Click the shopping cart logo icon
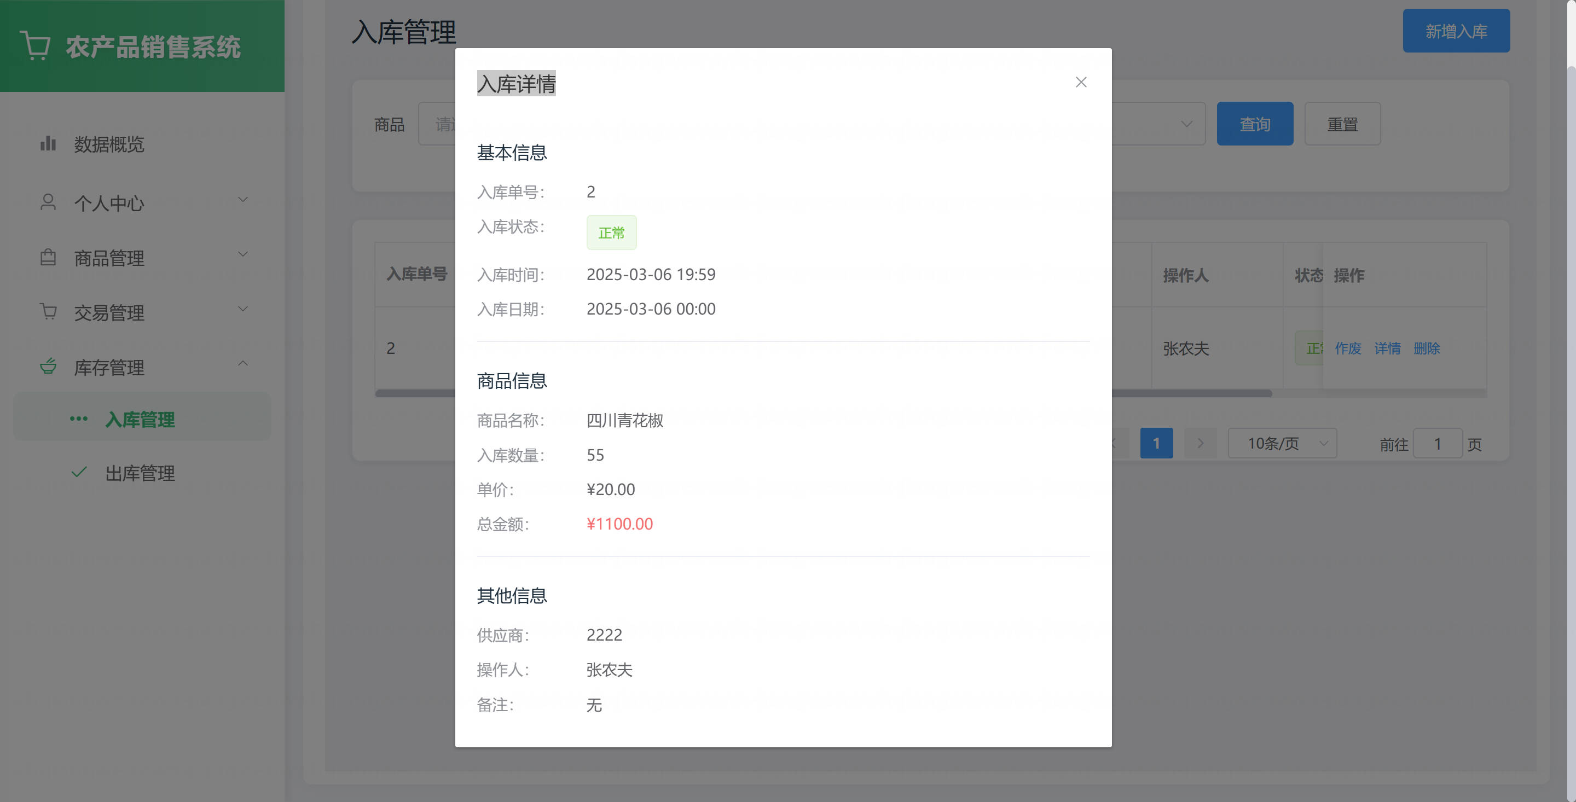 click(35, 46)
